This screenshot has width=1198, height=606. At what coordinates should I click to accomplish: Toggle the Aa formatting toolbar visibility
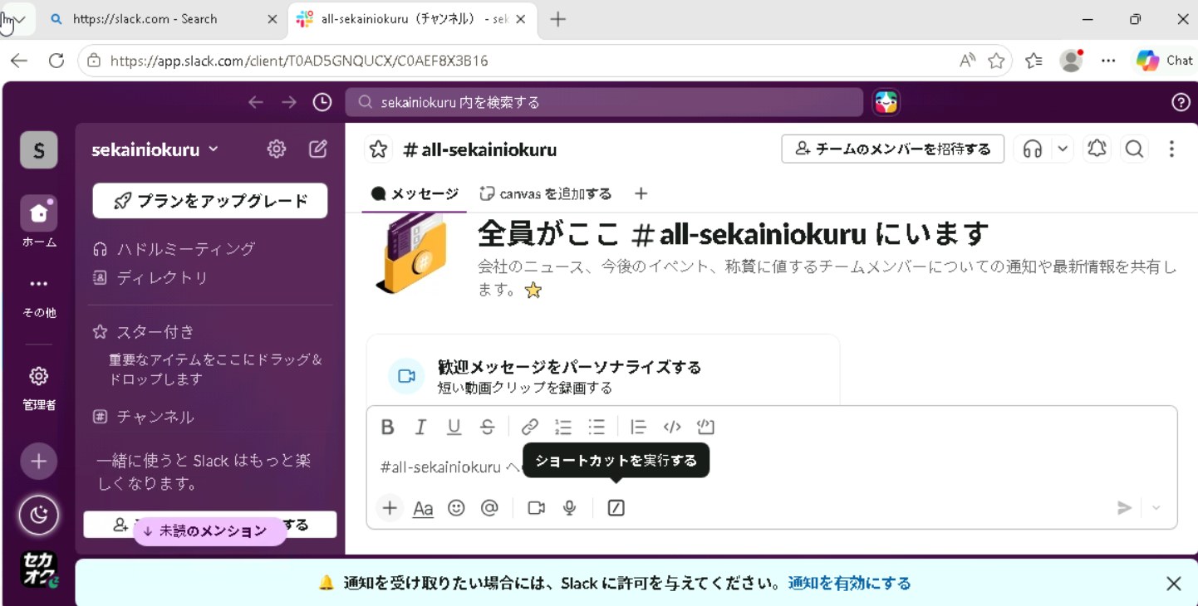423,508
